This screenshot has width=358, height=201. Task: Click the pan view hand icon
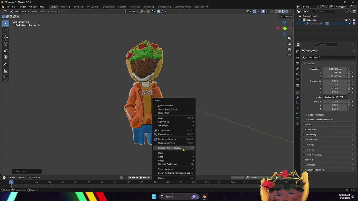[289, 44]
